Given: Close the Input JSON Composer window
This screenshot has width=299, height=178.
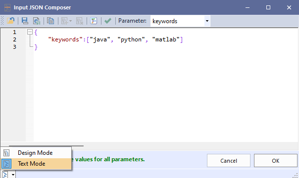Looking at the screenshot, I should 289,7.
